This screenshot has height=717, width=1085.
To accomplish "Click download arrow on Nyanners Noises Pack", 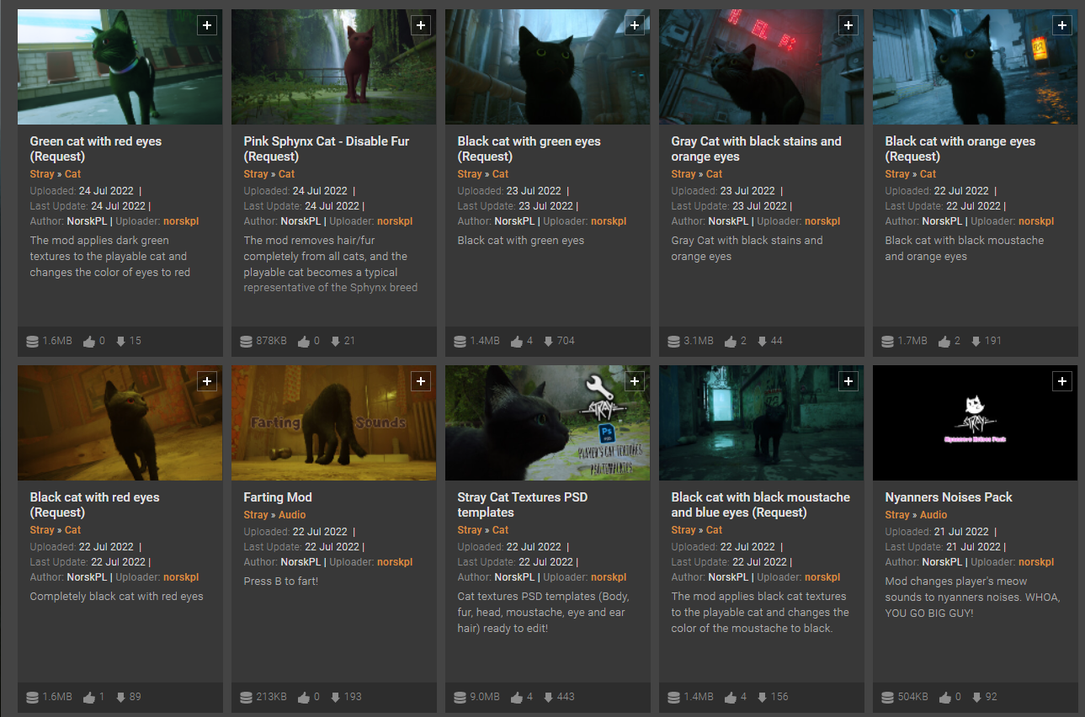I will coord(976,698).
